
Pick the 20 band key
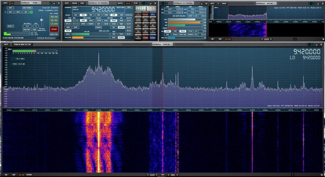click(x=145, y=31)
